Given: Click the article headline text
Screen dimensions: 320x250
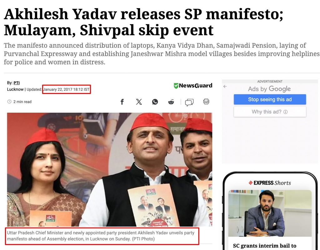Looking at the screenshot, I should coord(143,22).
